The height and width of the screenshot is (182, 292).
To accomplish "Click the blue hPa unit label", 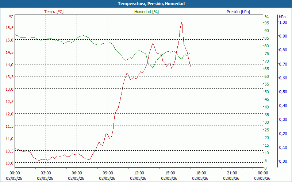I will [282, 17].
